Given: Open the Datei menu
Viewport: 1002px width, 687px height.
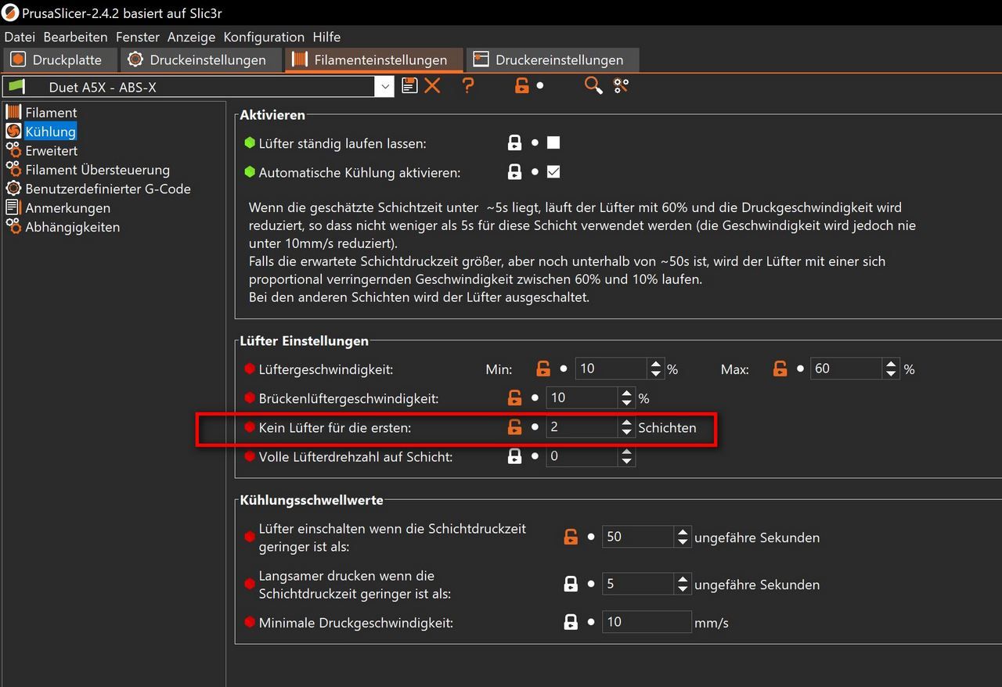Looking at the screenshot, I should click(20, 37).
